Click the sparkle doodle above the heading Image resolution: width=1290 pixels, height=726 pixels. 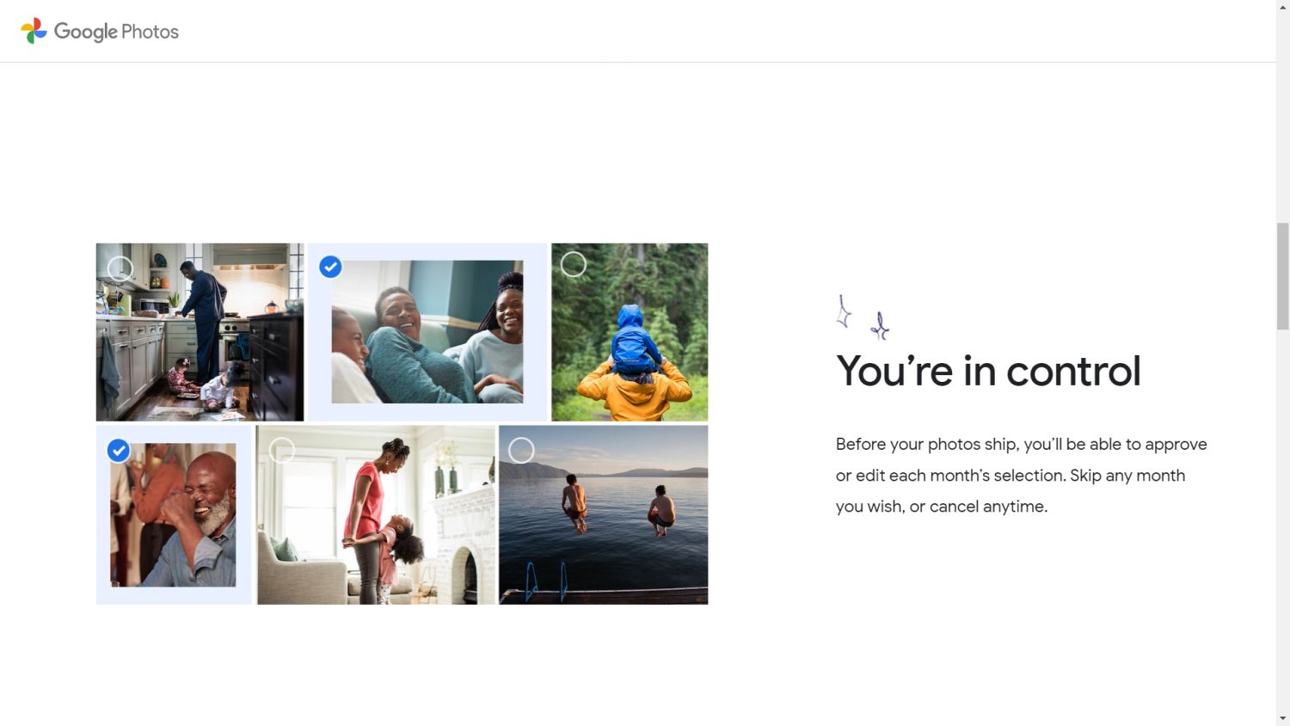[863, 317]
